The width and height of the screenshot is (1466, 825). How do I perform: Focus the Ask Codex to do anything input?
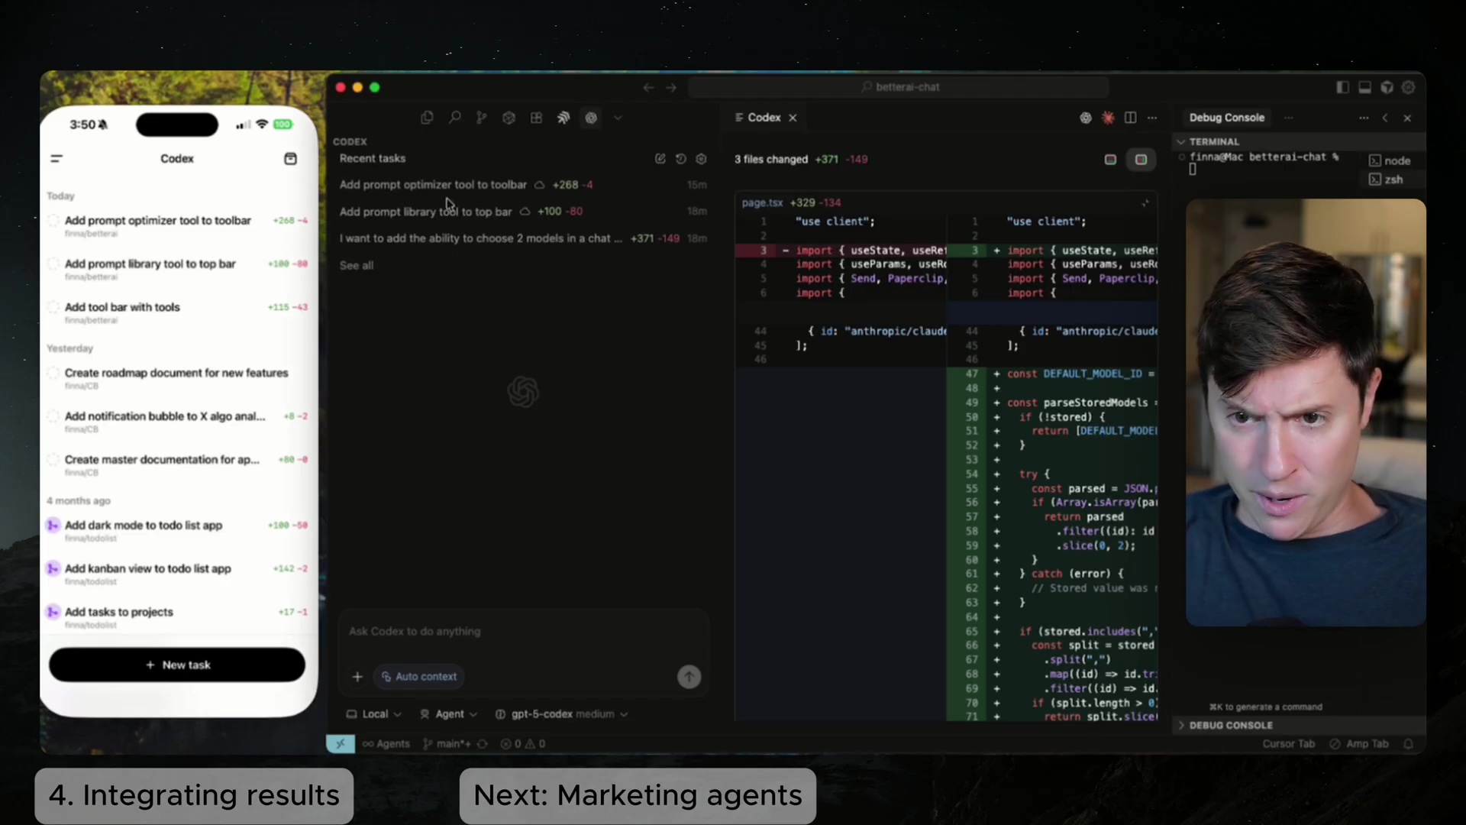tap(523, 632)
